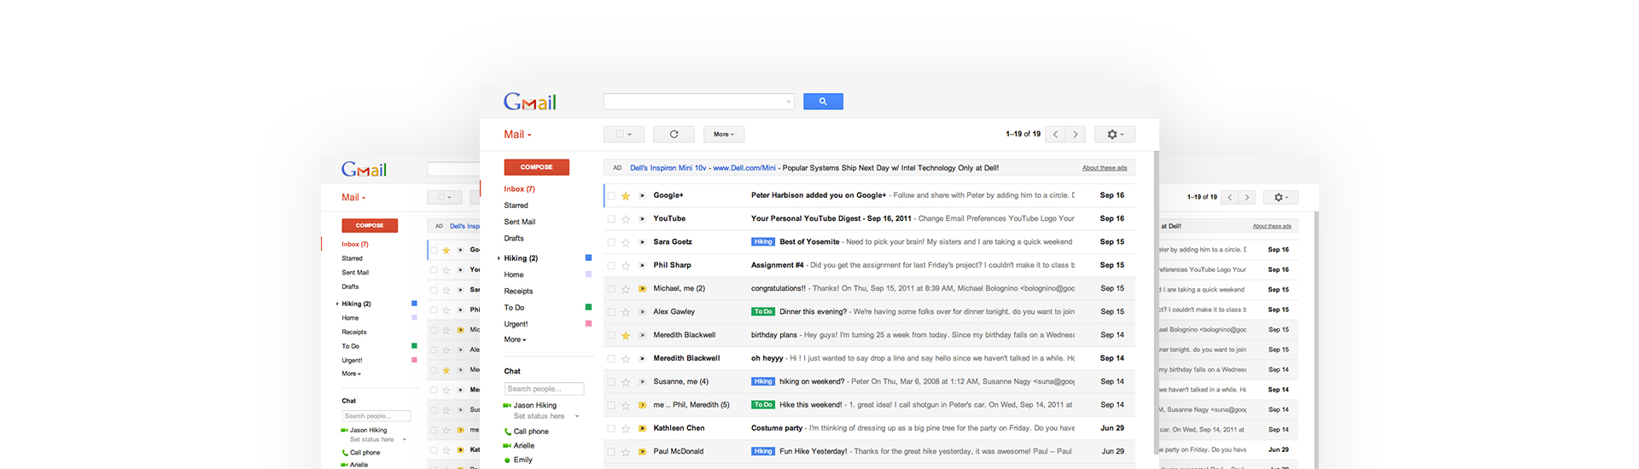Open the Home label in front window
This screenshot has height=469, width=1639.
click(514, 275)
